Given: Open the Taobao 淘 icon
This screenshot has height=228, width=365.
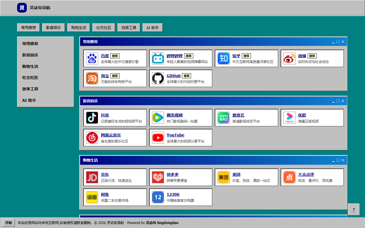Looking at the screenshot, I should point(92,78).
